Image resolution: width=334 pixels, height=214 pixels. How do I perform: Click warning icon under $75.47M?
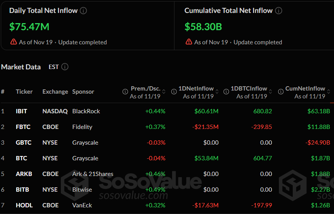[14, 42]
